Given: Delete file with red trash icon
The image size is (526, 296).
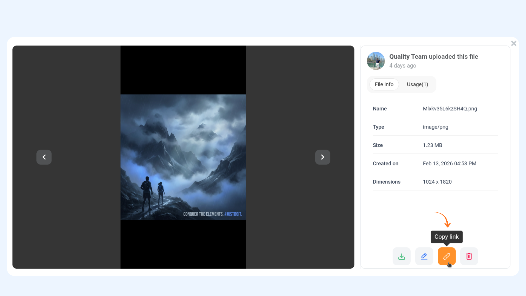Looking at the screenshot, I should (x=469, y=257).
